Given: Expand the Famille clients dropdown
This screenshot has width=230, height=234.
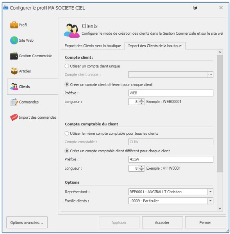Looking at the screenshot, I should coord(210,201).
